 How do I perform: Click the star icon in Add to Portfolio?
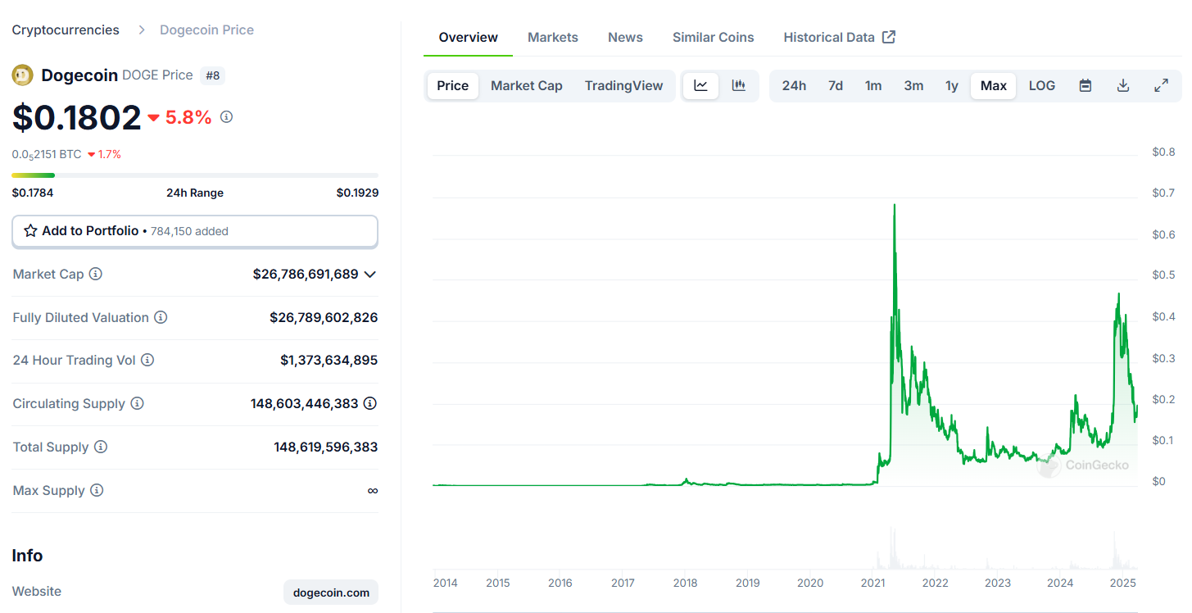tap(30, 231)
